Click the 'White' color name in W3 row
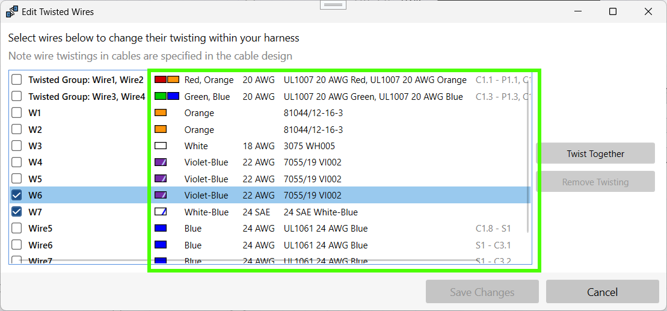This screenshot has height=311, width=667. pos(196,146)
